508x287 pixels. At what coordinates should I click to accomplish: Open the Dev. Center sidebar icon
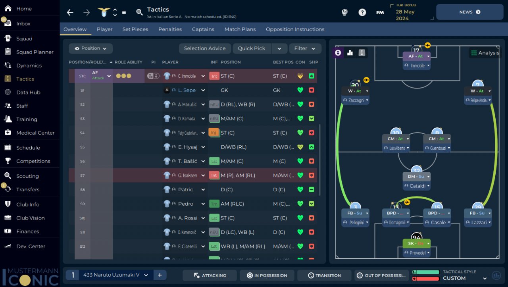[x=8, y=246]
